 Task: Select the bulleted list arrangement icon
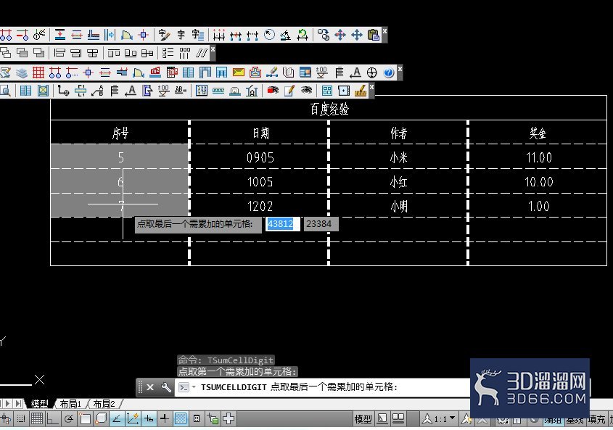pyautogui.click(x=168, y=53)
